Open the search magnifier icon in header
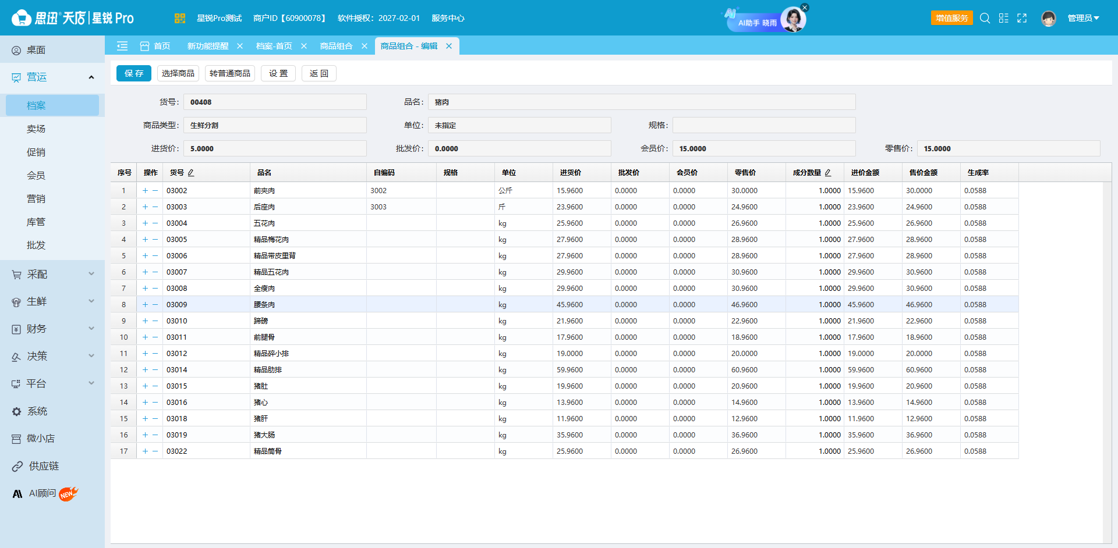The image size is (1118, 548). tap(985, 18)
